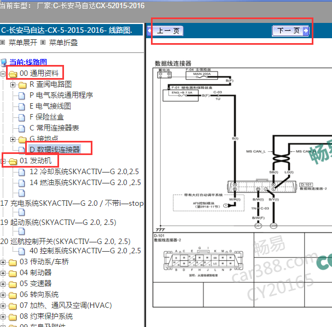
Task: Open P 电气系统通用程序 page
Action: point(61,95)
